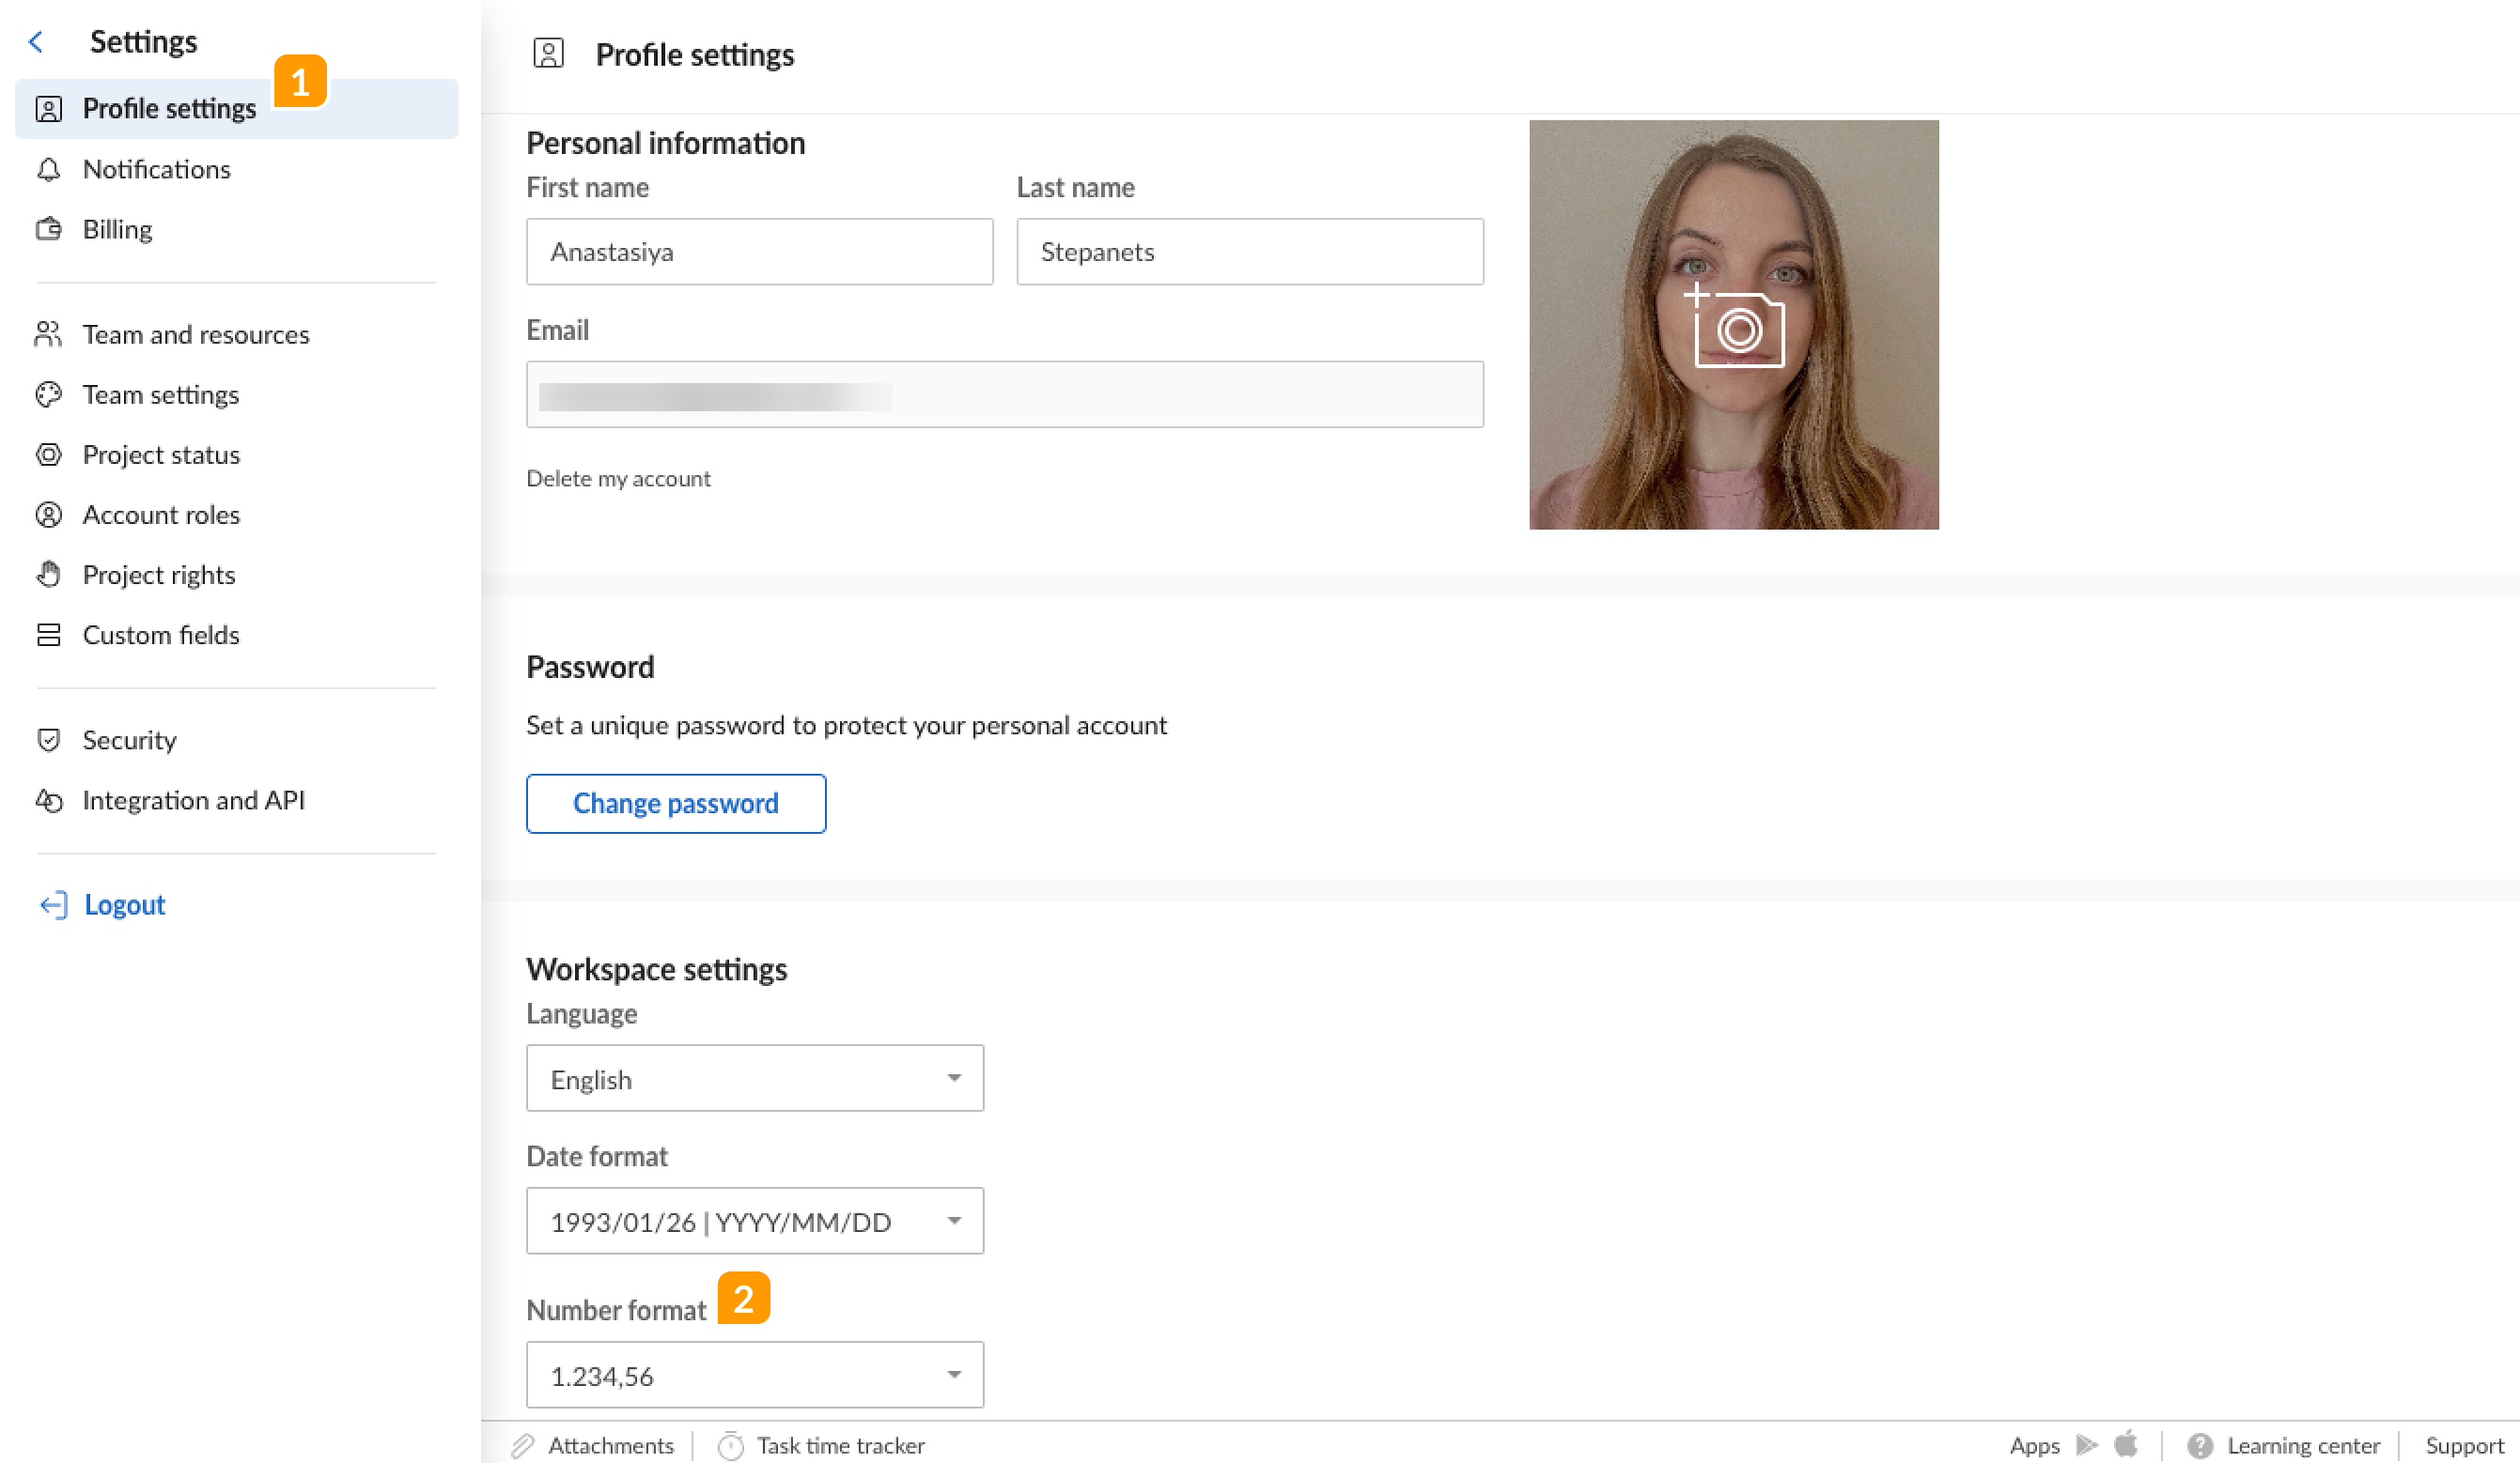Open Team and resources settings

click(195, 335)
